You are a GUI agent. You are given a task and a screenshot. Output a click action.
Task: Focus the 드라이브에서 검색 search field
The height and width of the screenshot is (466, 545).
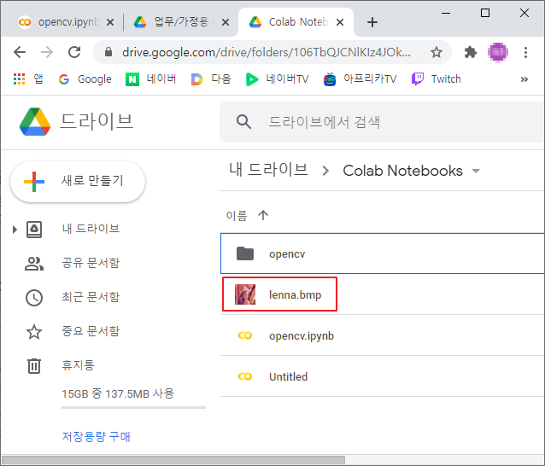tap(383, 122)
